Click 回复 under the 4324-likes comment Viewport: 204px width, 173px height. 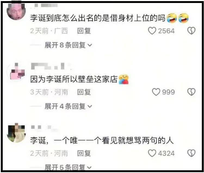[x=84, y=153]
